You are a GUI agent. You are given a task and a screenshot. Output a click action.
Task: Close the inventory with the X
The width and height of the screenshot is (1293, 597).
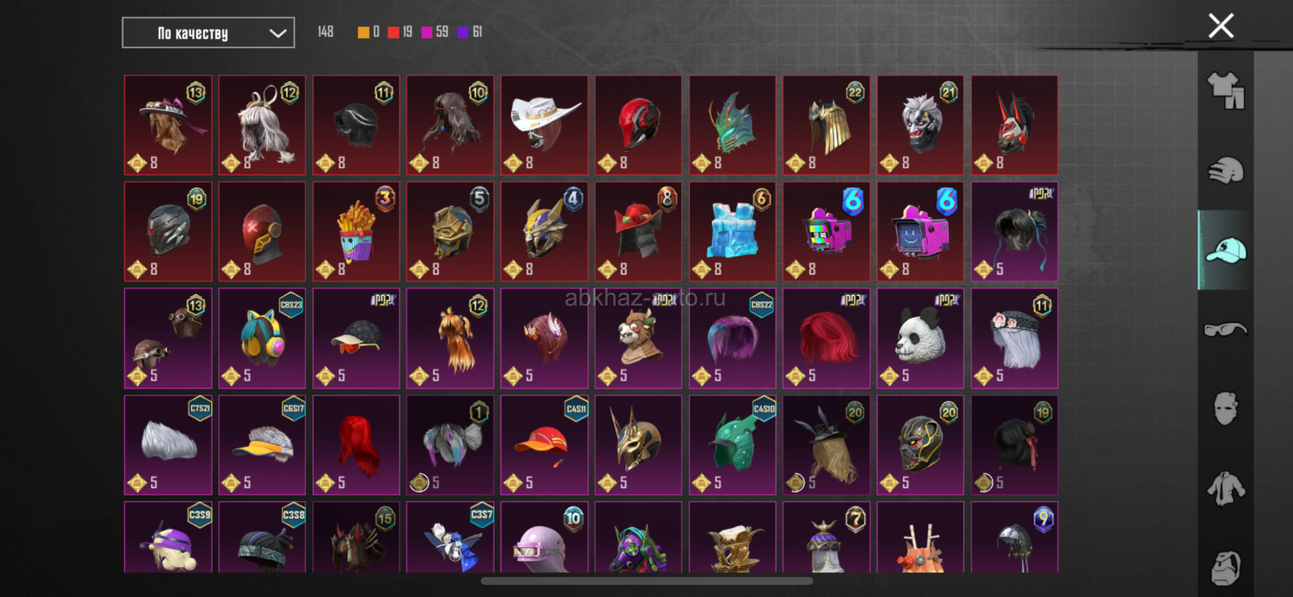(1221, 26)
